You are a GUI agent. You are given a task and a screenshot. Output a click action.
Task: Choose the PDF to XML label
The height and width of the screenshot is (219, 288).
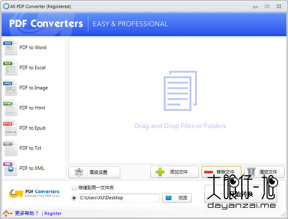(32, 168)
